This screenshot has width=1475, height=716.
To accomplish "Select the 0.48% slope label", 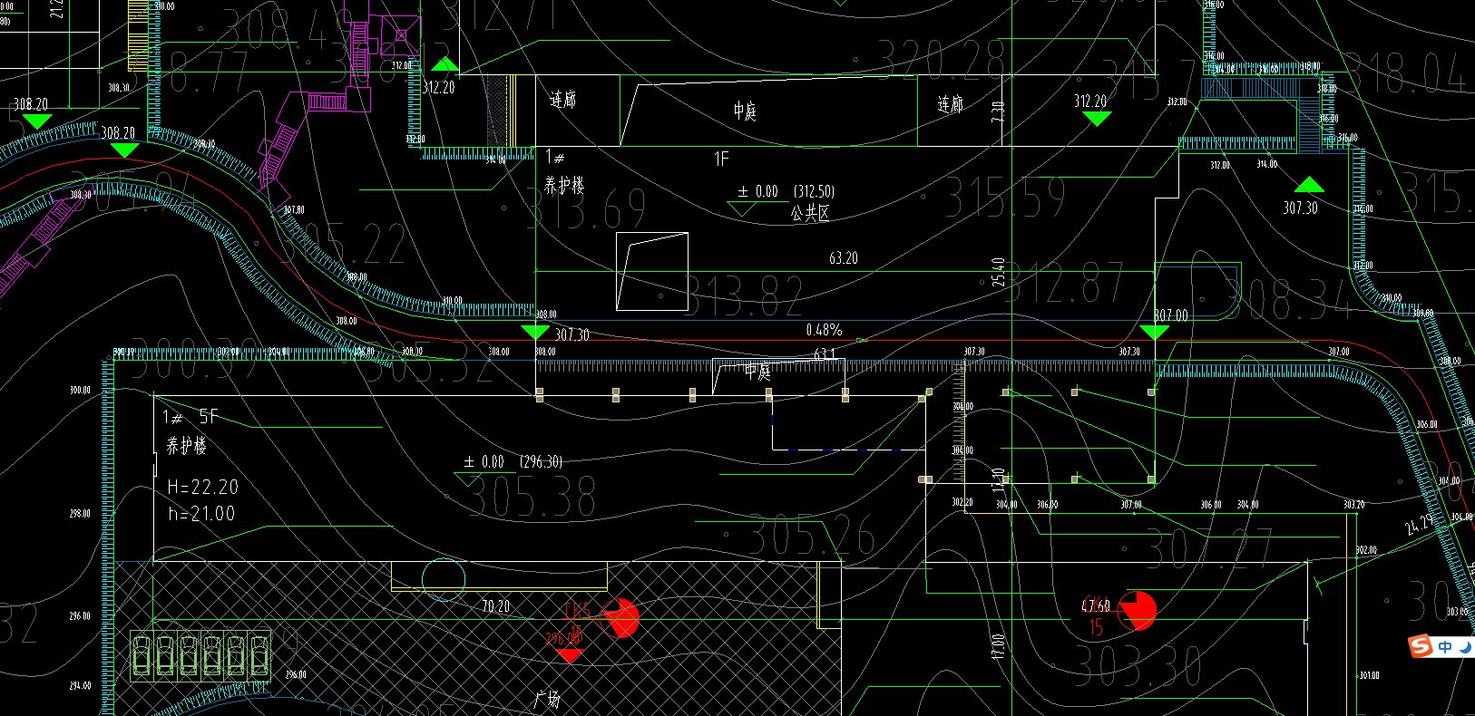I will pyautogui.click(x=824, y=330).
